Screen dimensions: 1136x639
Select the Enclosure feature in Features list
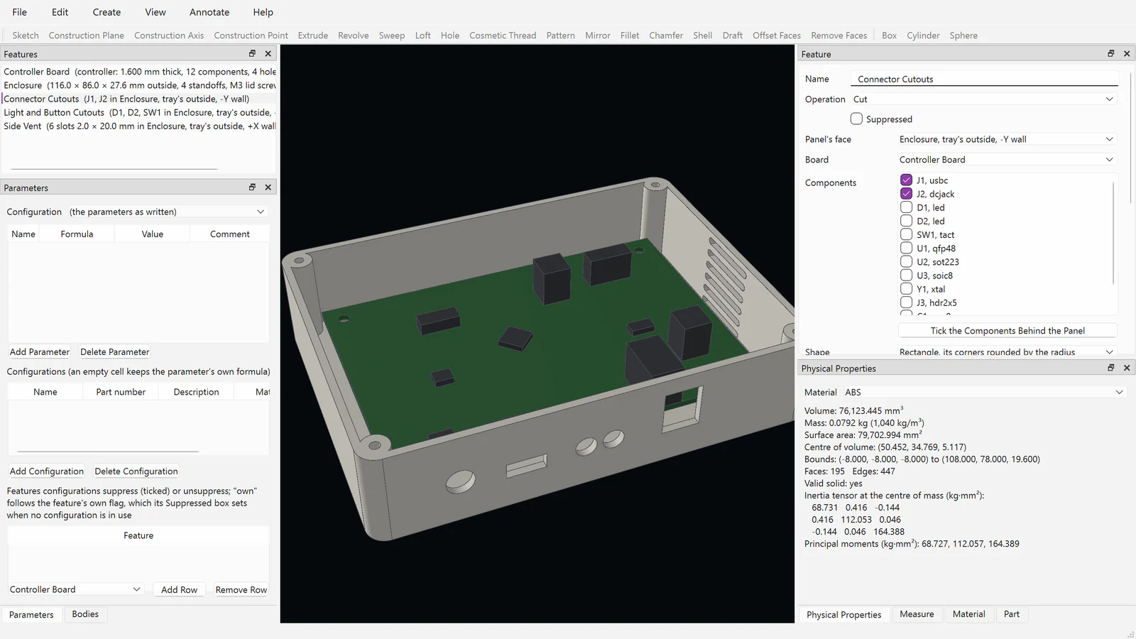click(139, 85)
